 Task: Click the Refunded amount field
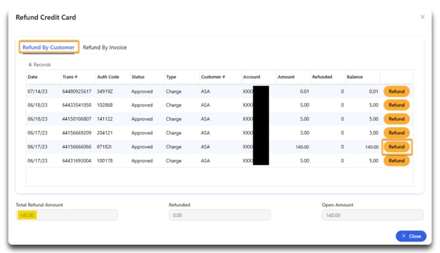point(220,215)
